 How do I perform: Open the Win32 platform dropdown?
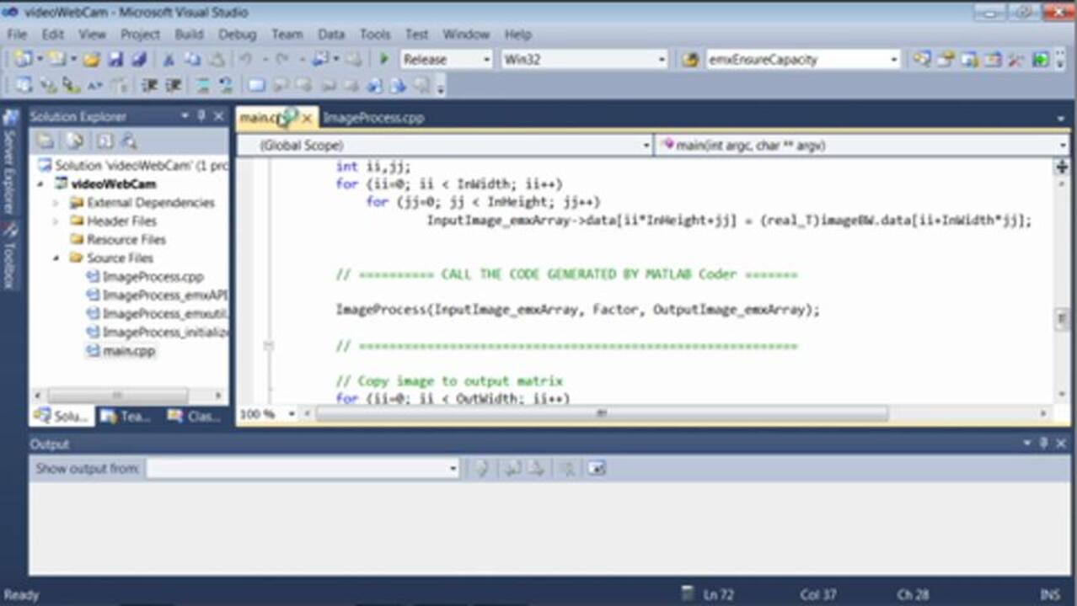point(661,59)
